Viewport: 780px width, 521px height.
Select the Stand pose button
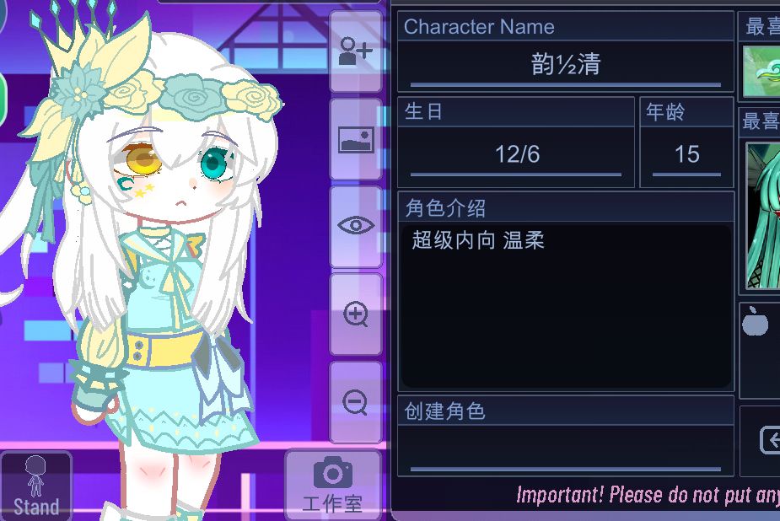tap(35, 486)
